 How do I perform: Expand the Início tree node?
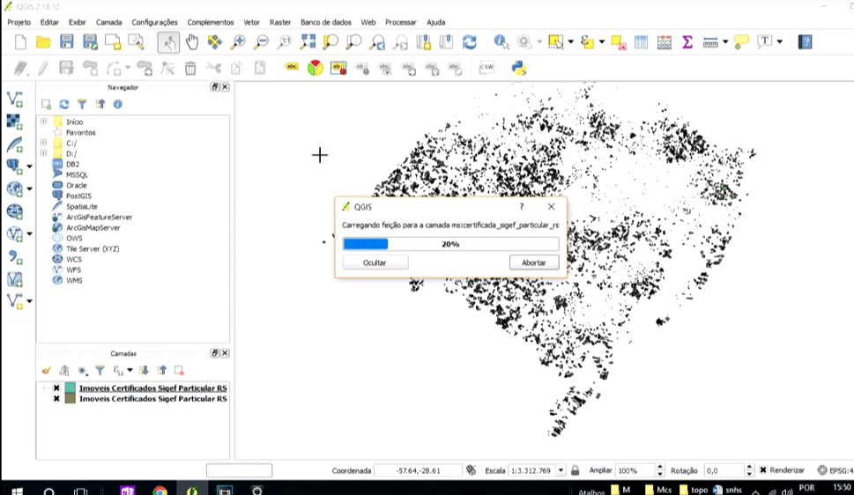coord(43,122)
